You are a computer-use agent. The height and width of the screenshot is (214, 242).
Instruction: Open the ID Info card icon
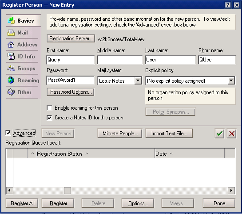pyautogui.click(x=11, y=57)
